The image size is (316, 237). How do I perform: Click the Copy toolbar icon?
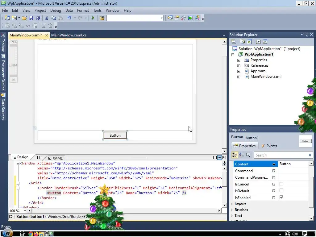[53, 18]
